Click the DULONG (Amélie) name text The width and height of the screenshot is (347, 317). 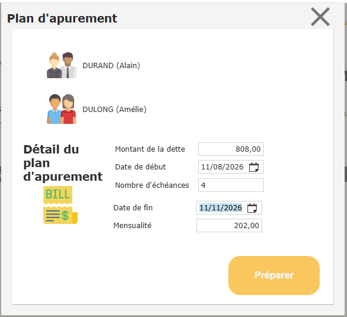click(x=114, y=109)
